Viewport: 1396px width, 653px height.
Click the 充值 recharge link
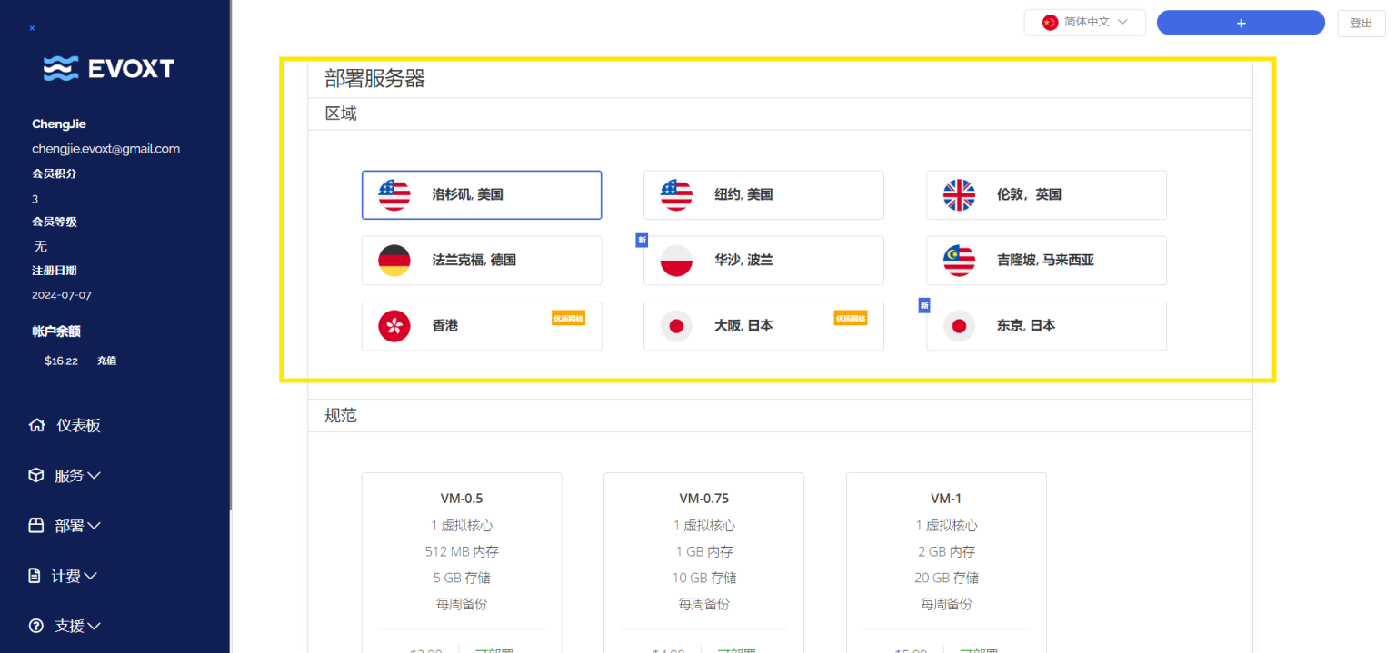[x=106, y=361]
